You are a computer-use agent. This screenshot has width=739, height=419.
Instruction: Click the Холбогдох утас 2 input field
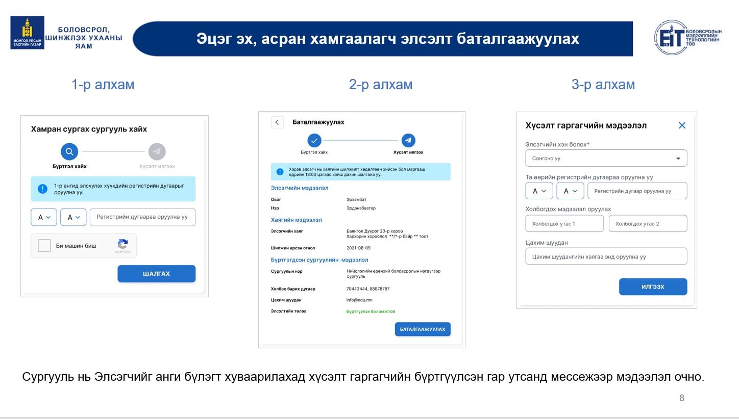click(x=648, y=224)
